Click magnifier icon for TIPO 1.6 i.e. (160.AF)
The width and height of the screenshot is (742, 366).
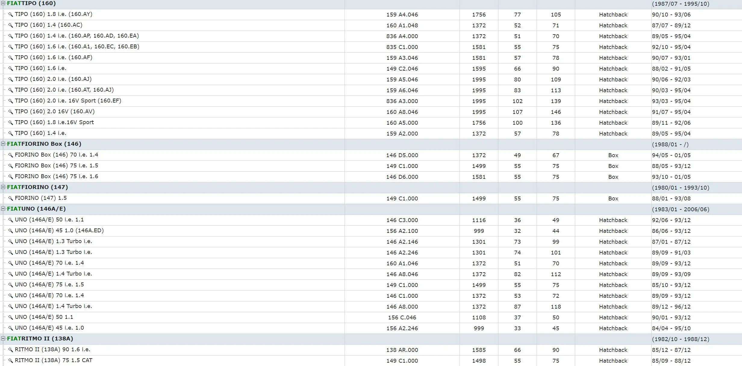click(x=11, y=58)
